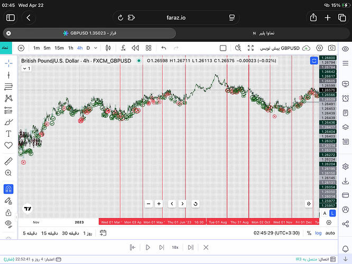Open the layout square selector

coord(223,48)
